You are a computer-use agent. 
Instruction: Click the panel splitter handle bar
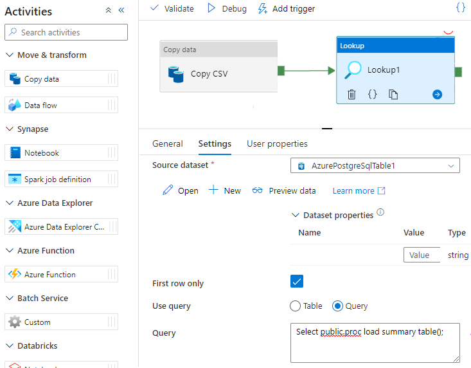click(327, 129)
